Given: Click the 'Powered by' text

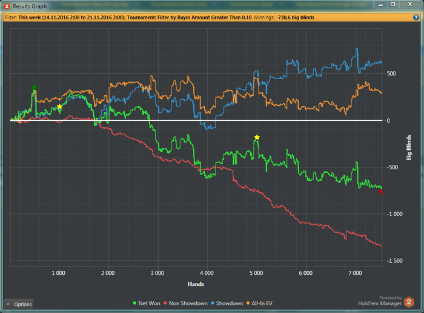Looking at the screenshot, I should pos(391,298).
